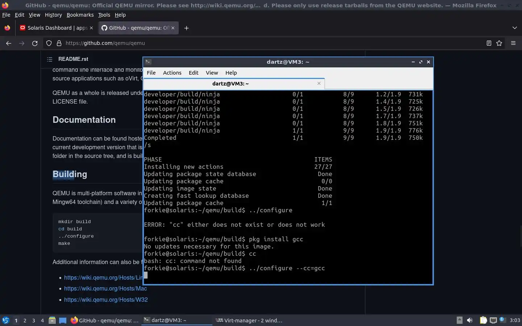
Task: Open Firefox View pinned icon
Action: pos(7,28)
